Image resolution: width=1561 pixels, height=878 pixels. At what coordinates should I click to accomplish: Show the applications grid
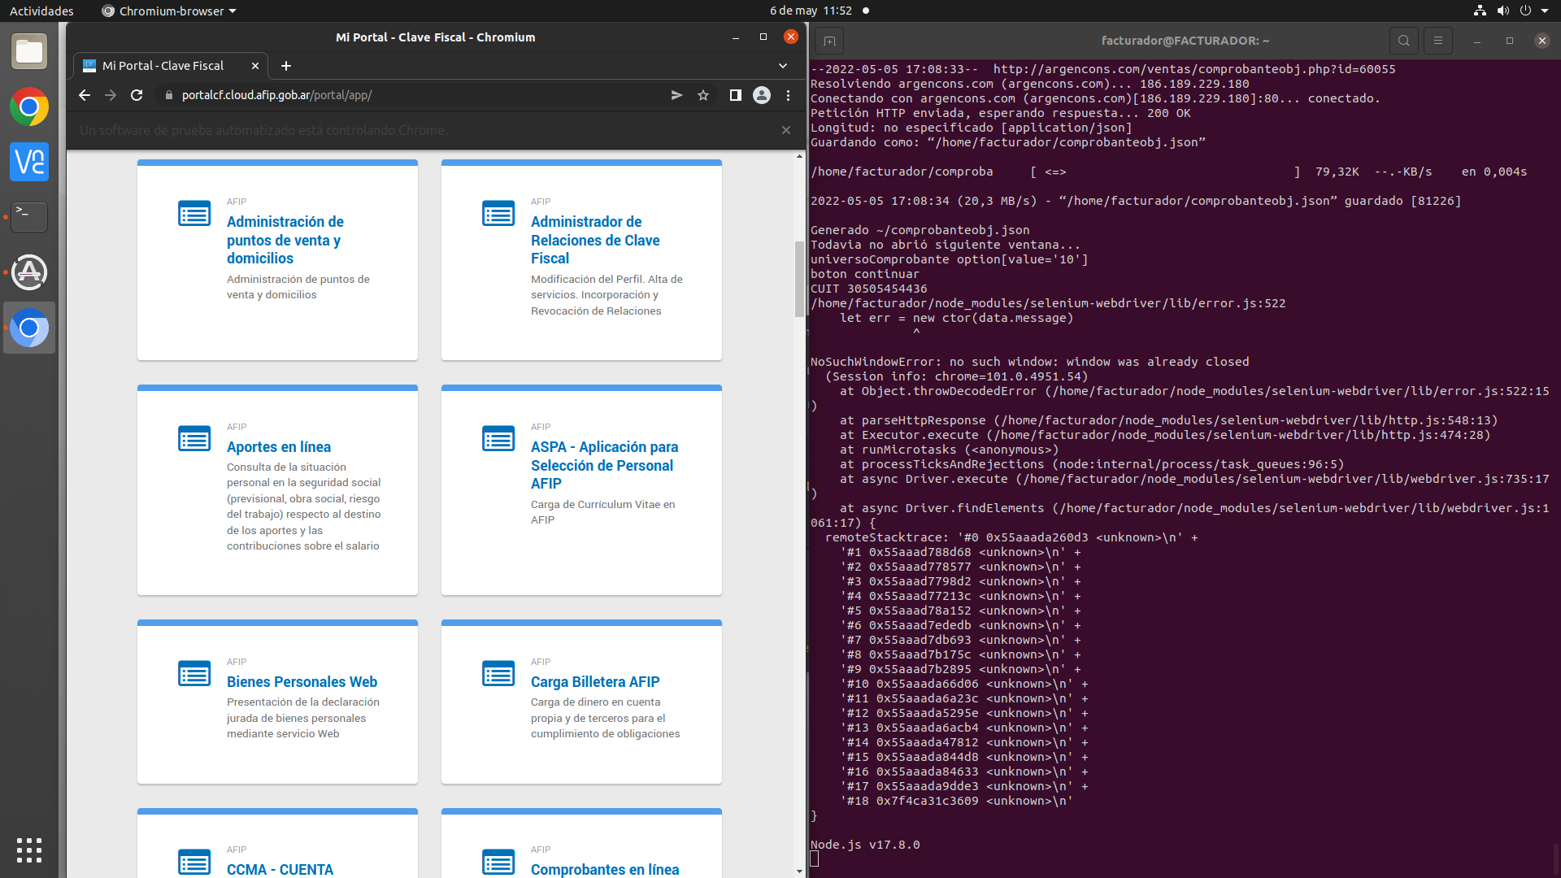pyautogui.click(x=29, y=850)
